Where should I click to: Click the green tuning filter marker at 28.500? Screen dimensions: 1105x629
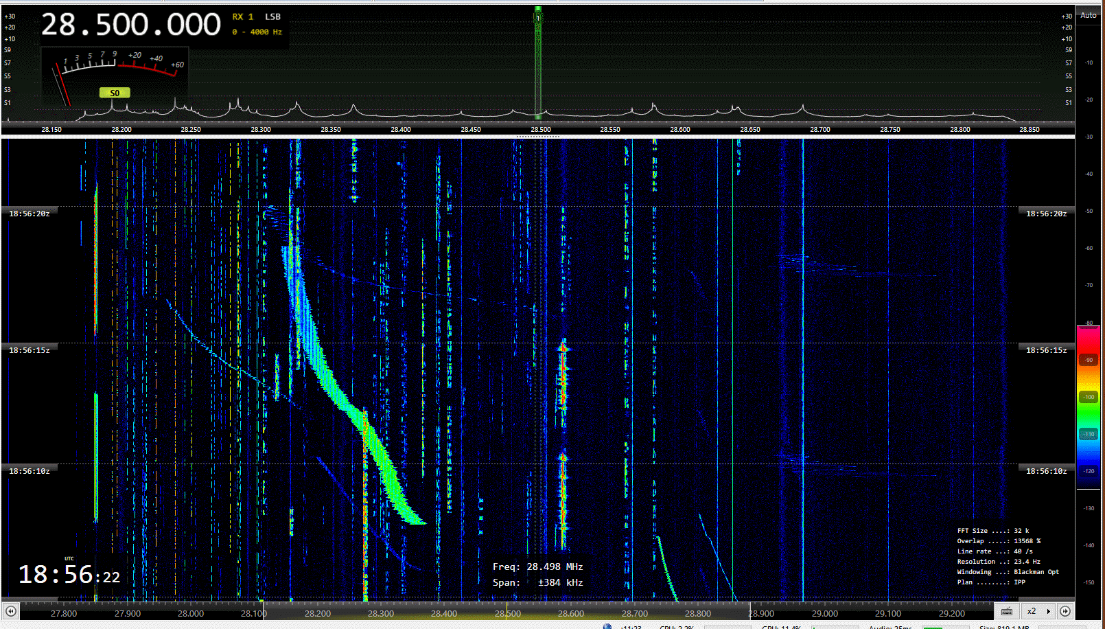(538, 62)
